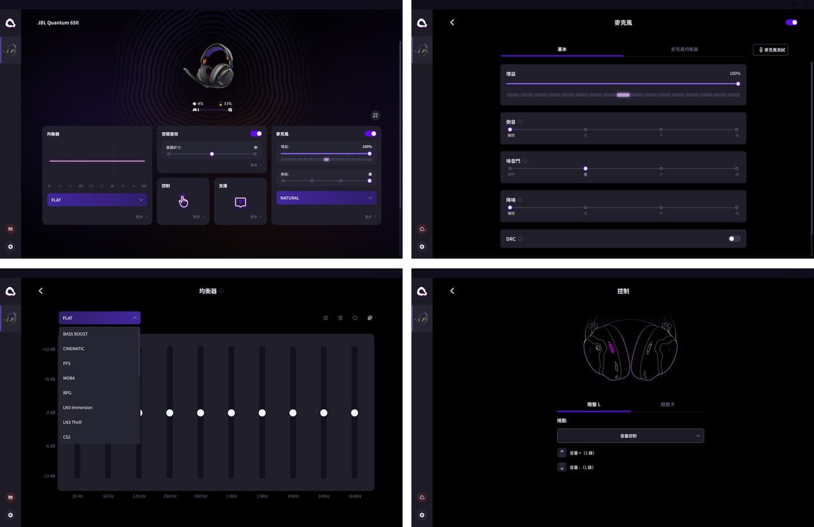Click the info icon beside the 均衡器 title
814x527 pixels.
tap(221, 291)
